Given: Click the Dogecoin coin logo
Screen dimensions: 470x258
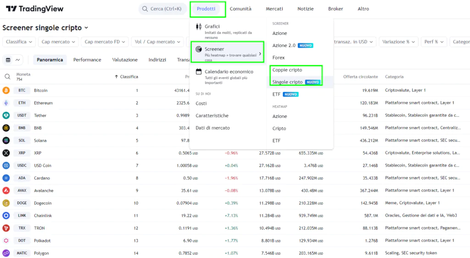Looking at the screenshot, I should coord(6,203).
